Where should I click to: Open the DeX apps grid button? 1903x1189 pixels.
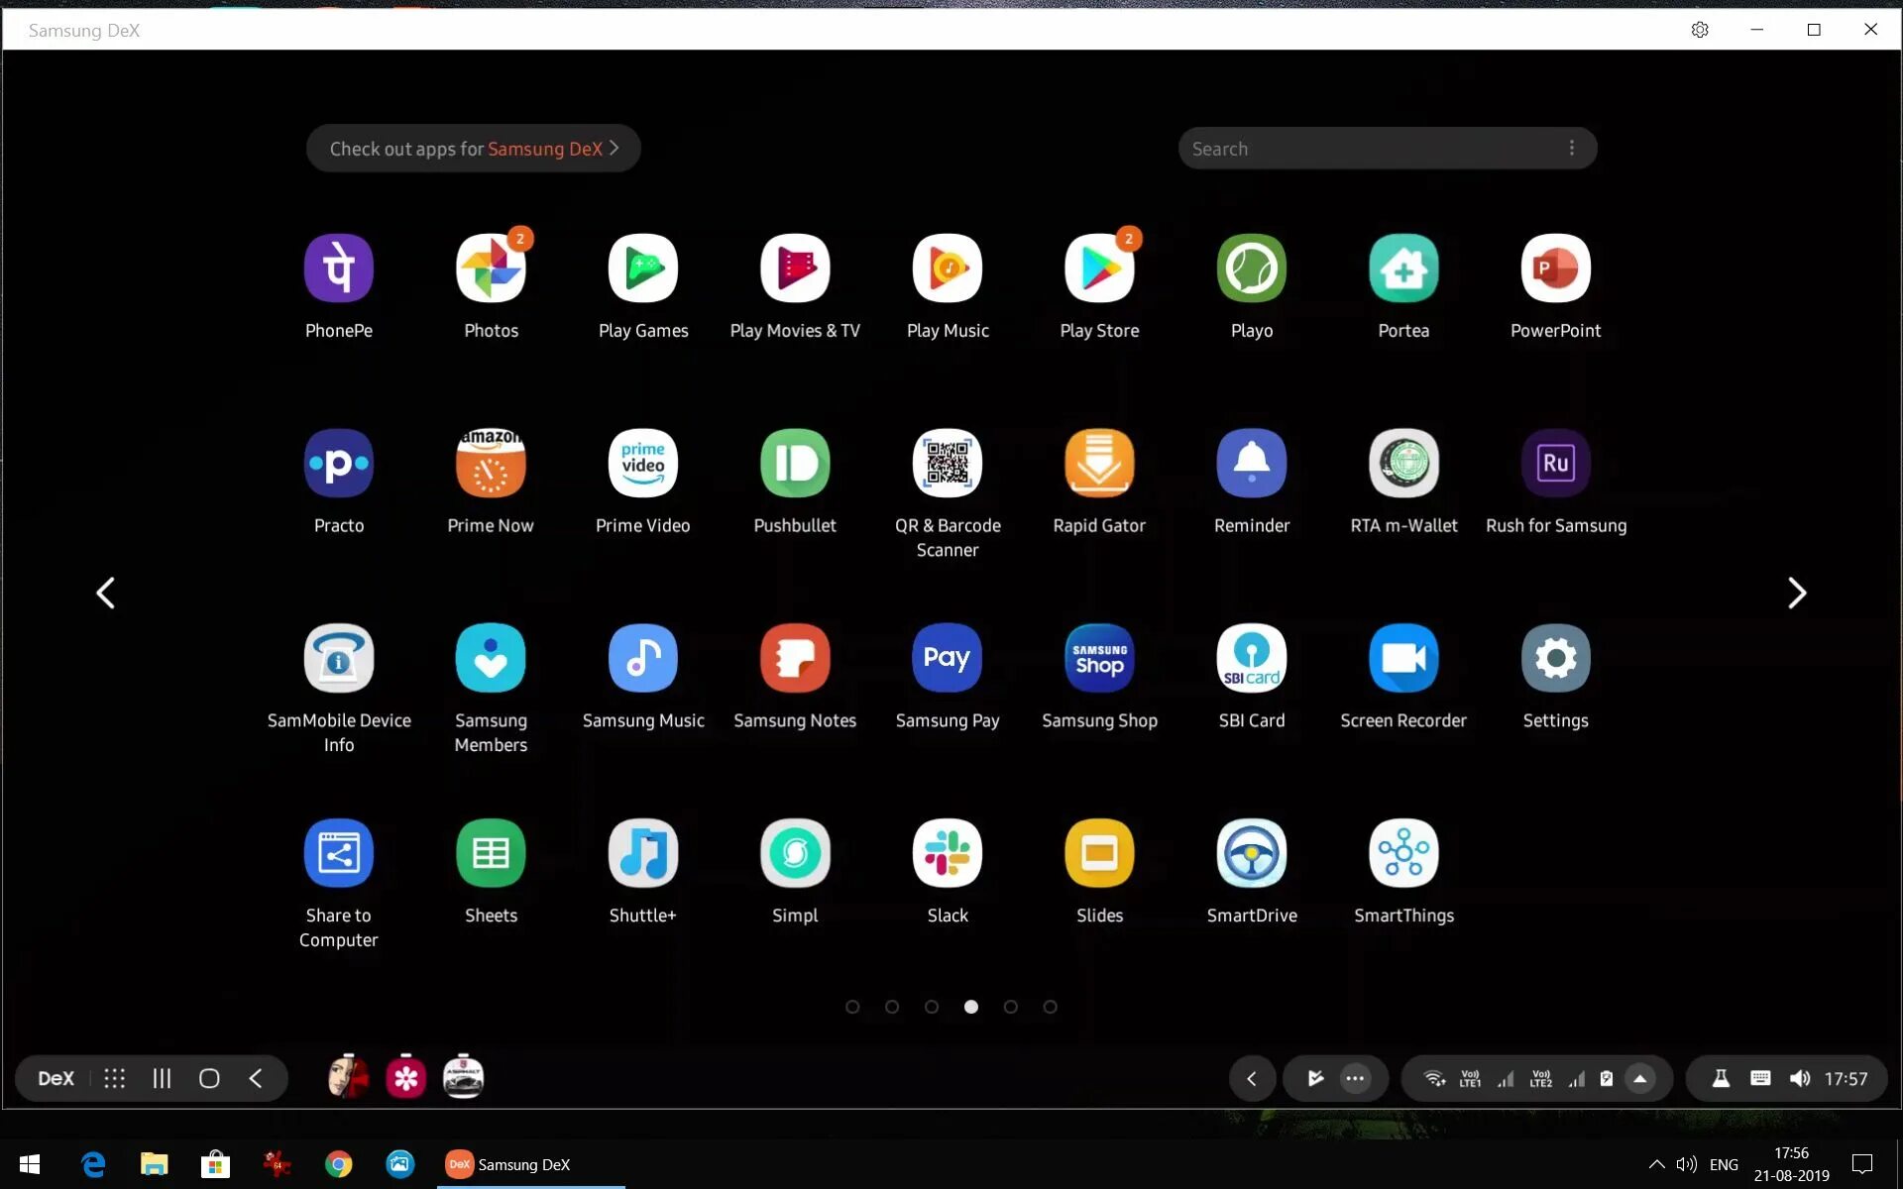click(x=115, y=1079)
